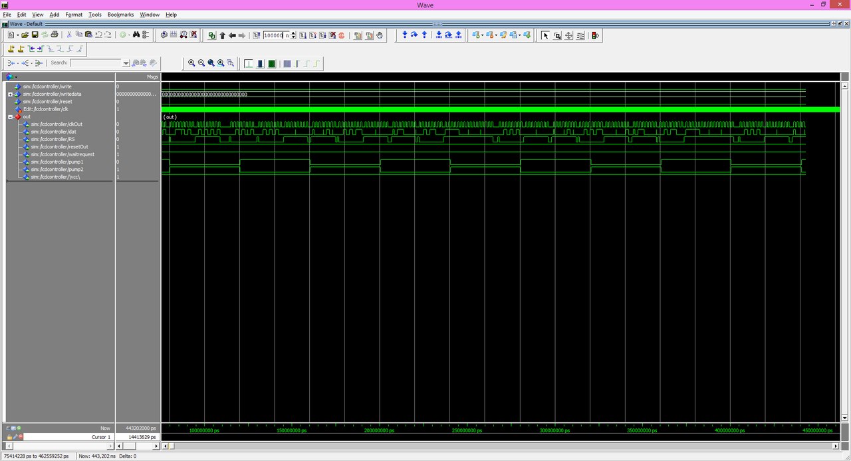Open the File menu

(x=7, y=15)
